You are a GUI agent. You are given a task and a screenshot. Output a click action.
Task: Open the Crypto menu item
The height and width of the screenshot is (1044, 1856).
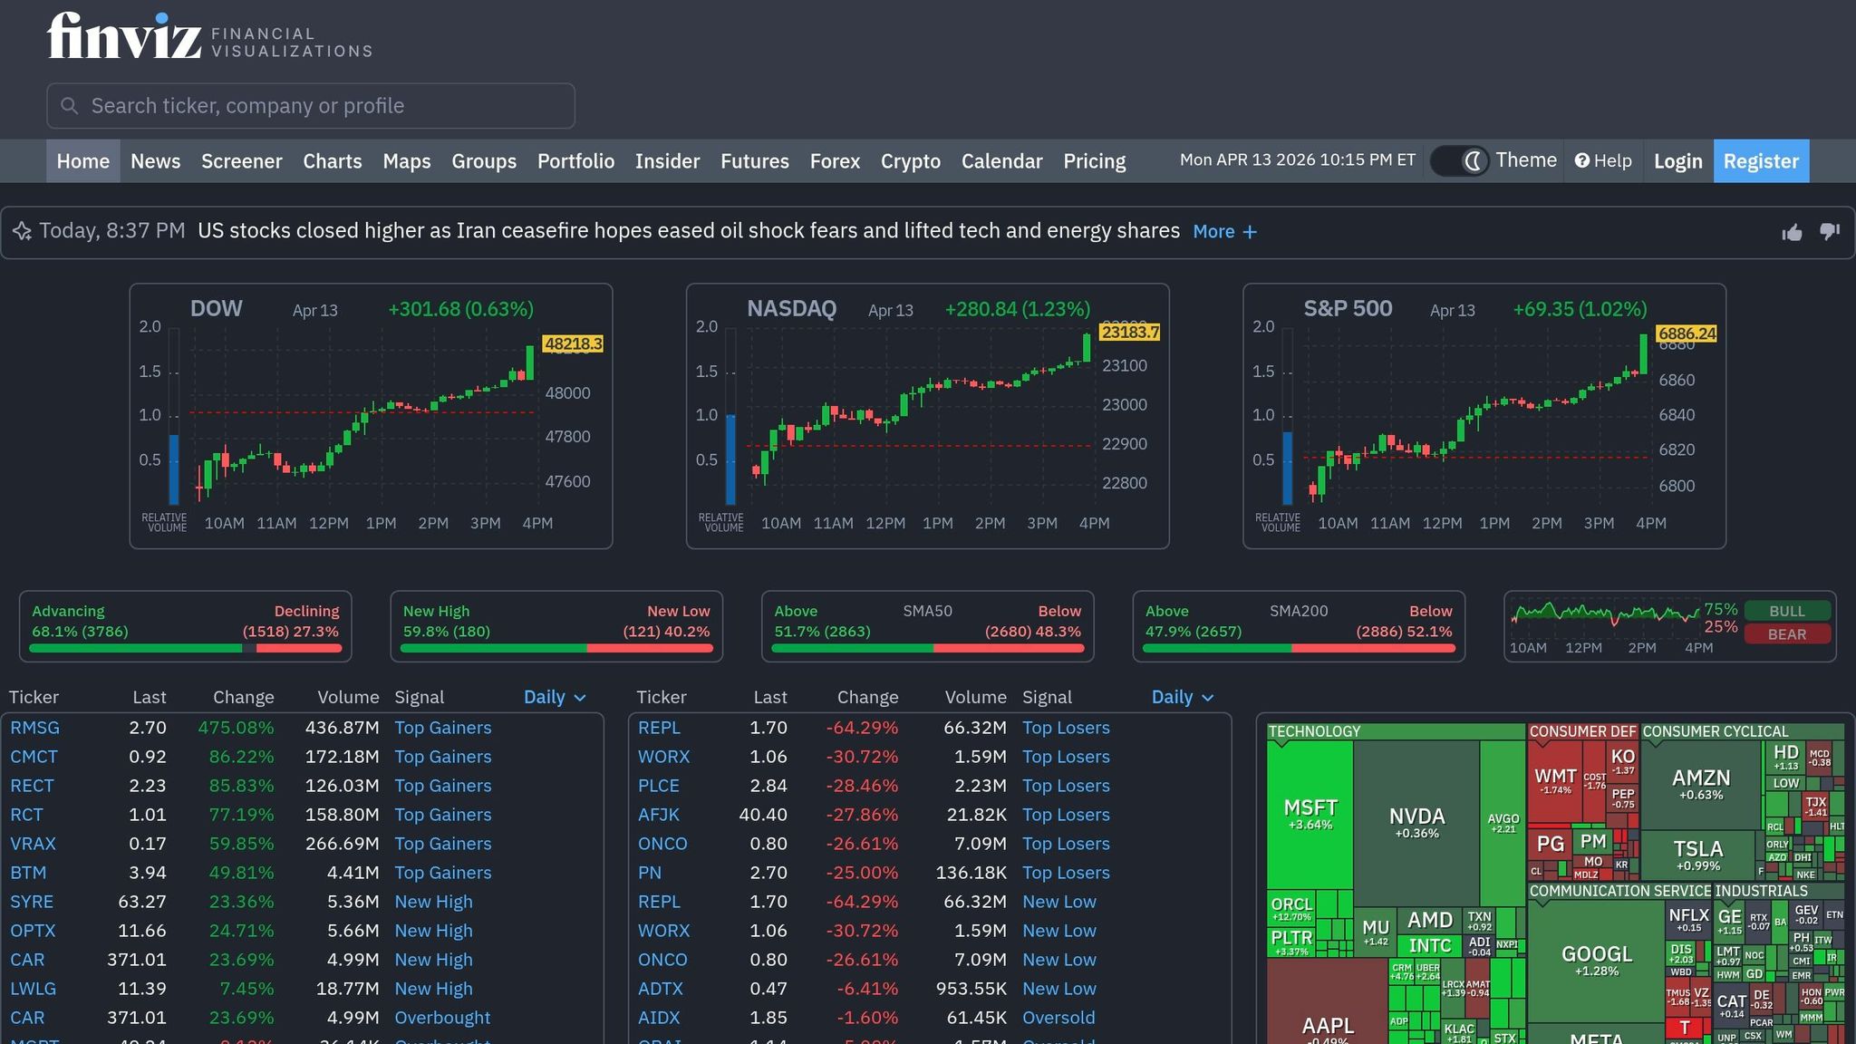coord(911,160)
